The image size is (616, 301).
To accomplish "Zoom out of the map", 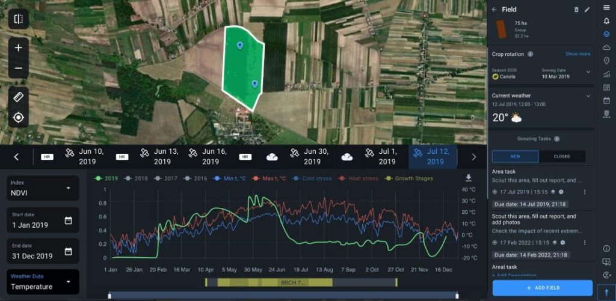I will point(19,68).
